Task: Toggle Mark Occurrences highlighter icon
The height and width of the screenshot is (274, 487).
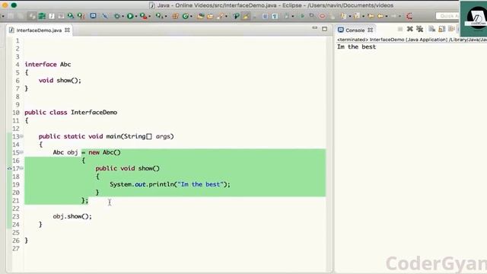Action: tap(245, 16)
